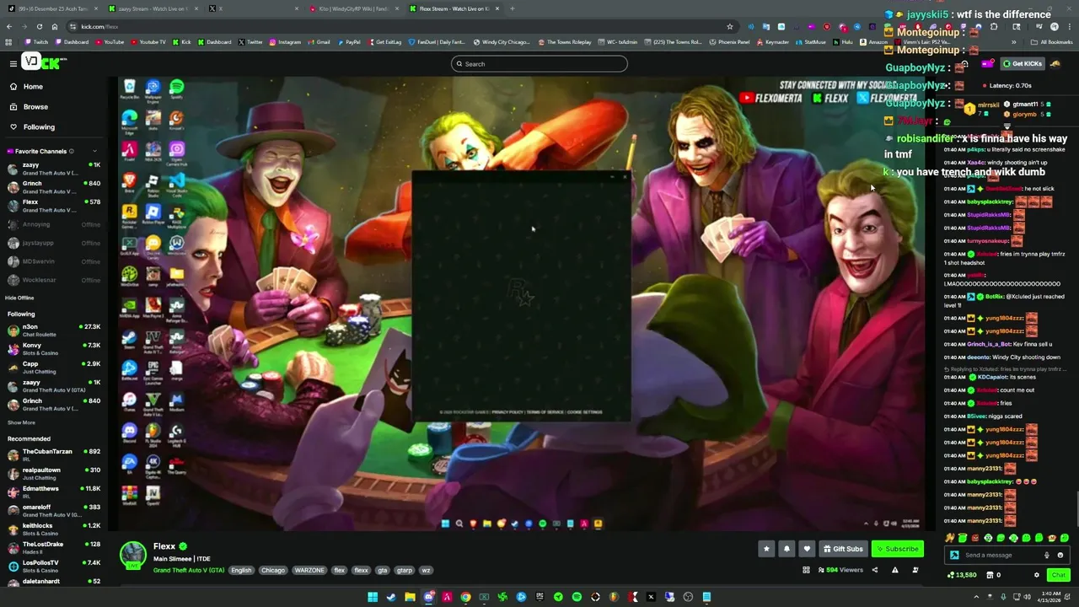Screen dimensions: 1079x607
Task: Open Edmatthews recommended channel
Action: (54, 492)
